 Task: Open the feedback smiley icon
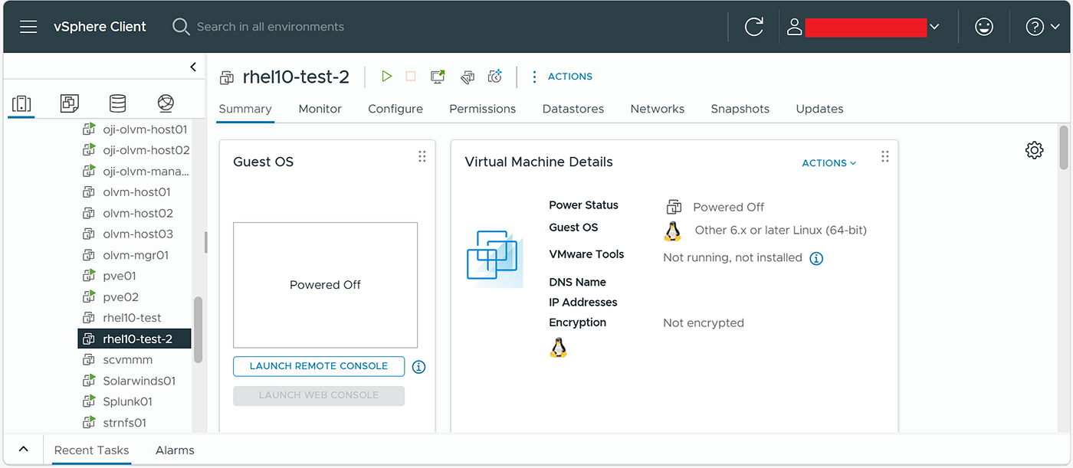pos(984,27)
